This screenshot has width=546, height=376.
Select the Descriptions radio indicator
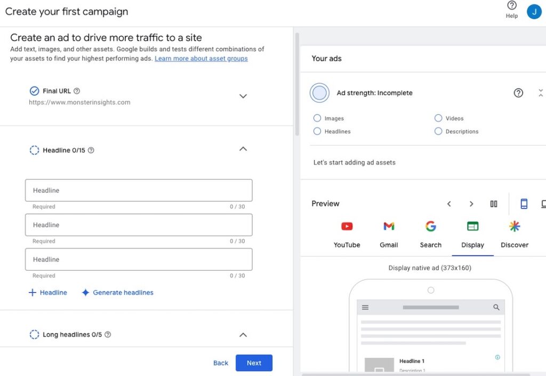click(x=438, y=131)
